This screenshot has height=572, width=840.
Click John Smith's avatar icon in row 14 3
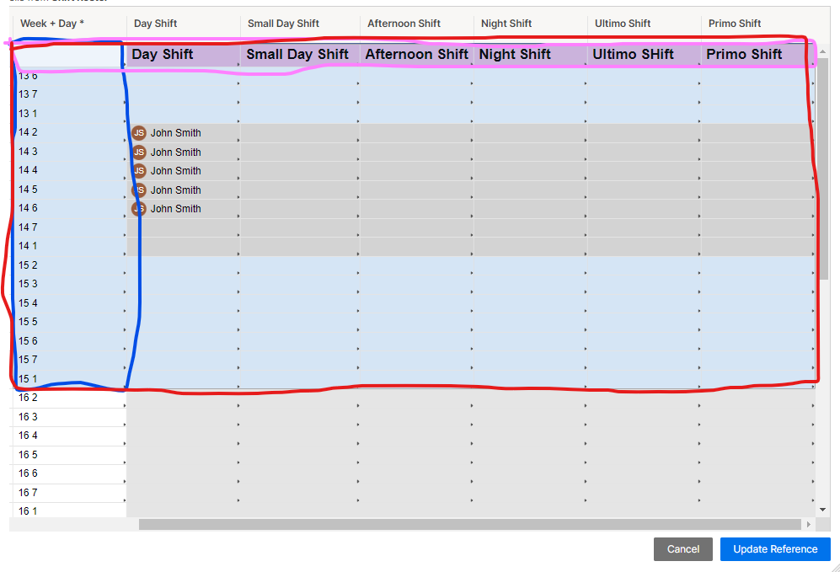tap(139, 152)
